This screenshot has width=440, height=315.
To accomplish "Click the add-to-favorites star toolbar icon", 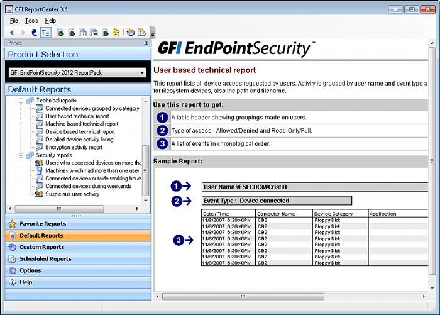I will (x=116, y=33).
